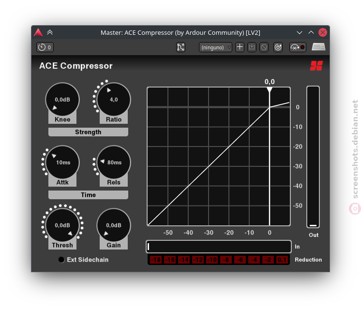Click the Time label bar

tap(88, 195)
